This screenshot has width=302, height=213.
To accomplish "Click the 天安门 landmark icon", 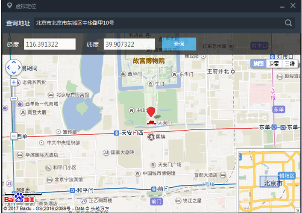I will click(x=152, y=122).
